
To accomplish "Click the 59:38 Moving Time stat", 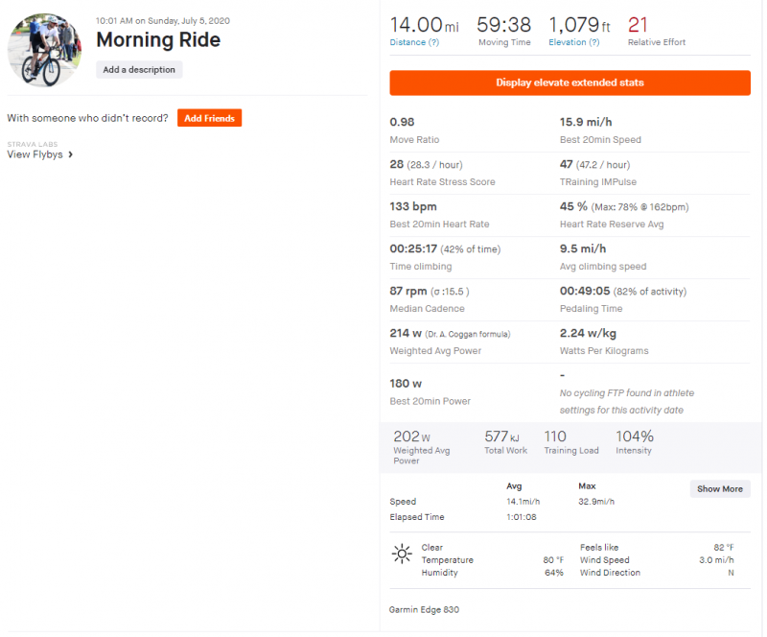I will click(x=504, y=24).
